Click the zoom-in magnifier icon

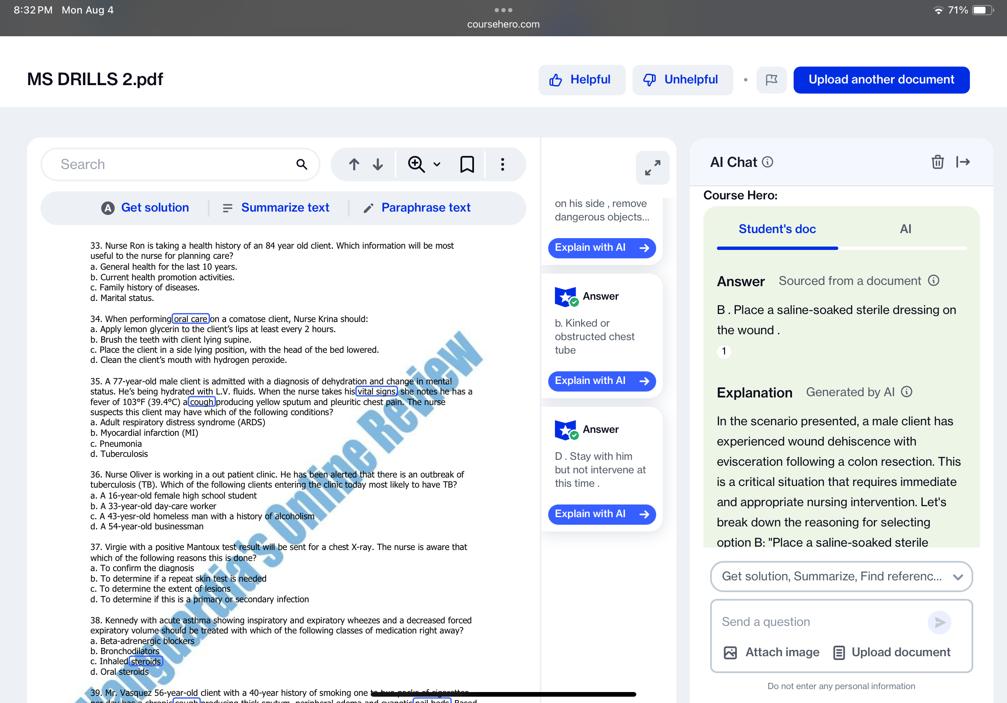(x=416, y=164)
